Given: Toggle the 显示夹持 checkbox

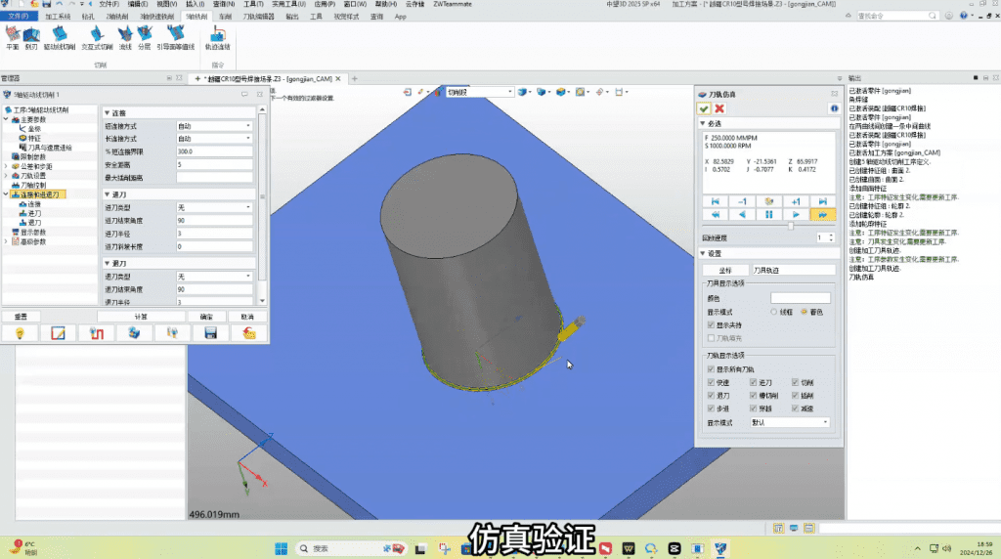Looking at the screenshot, I should point(711,324).
